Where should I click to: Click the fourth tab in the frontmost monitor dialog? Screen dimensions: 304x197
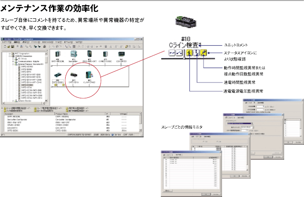(178, 155)
